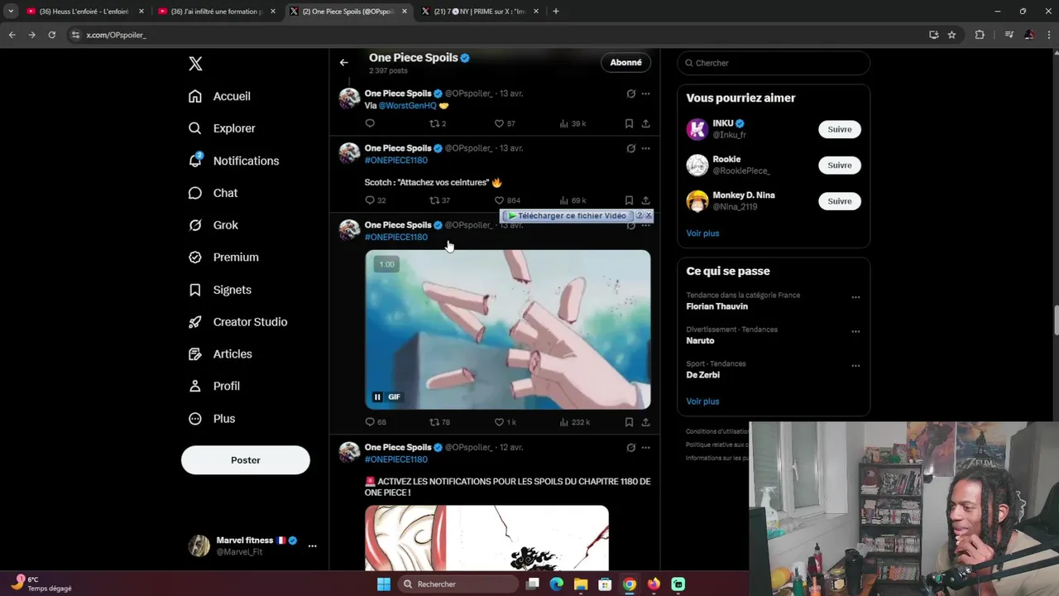Click Télécharger ce fichier Vidéo overlay button

(567, 216)
